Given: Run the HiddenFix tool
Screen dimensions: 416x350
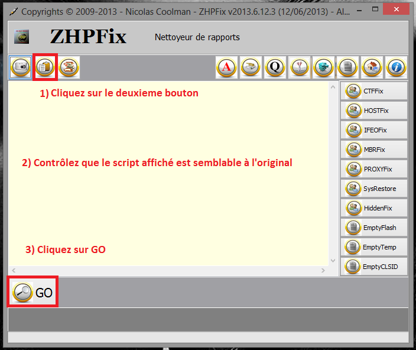Looking at the screenshot, I should [374, 208].
